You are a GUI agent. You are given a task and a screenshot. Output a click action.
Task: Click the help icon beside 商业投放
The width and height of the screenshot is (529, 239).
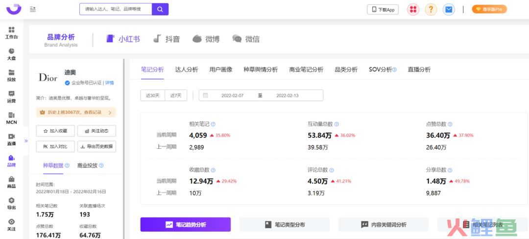[x=101, y=166]
